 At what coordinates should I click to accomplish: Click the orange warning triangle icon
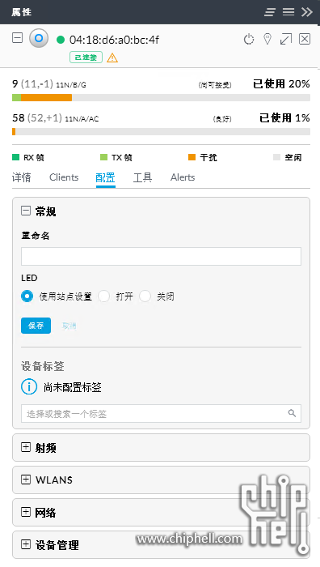click(112, 58)
